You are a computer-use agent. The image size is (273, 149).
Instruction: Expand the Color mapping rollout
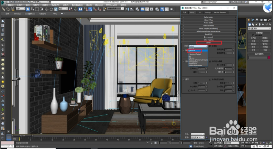pos(208,40)
